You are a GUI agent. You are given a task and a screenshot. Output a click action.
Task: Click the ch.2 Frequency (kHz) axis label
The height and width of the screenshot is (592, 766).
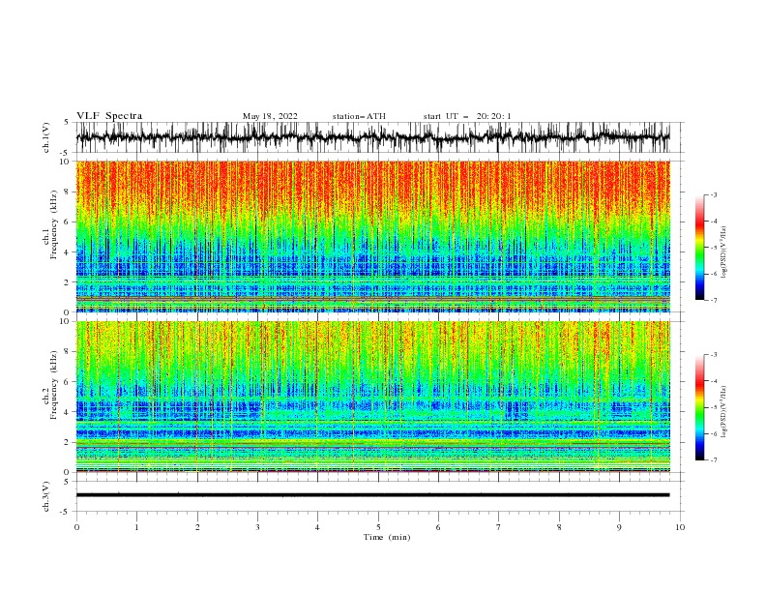click(50, 385)
